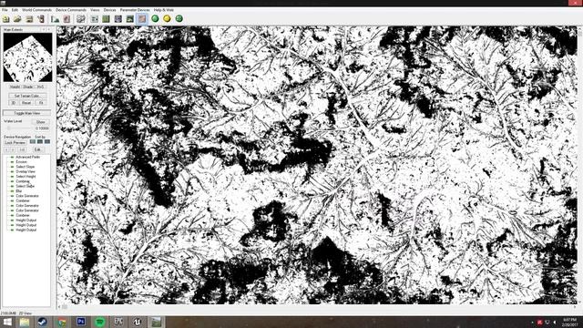Click the water level value field
583x328 pixels.
point(42,128)
